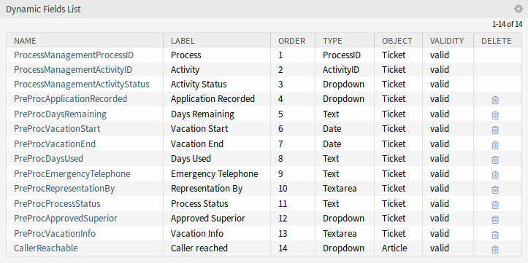Open the PreProcRepresentationBy field link
Viewport: 528px width, 263px height.
coord(64,189)
